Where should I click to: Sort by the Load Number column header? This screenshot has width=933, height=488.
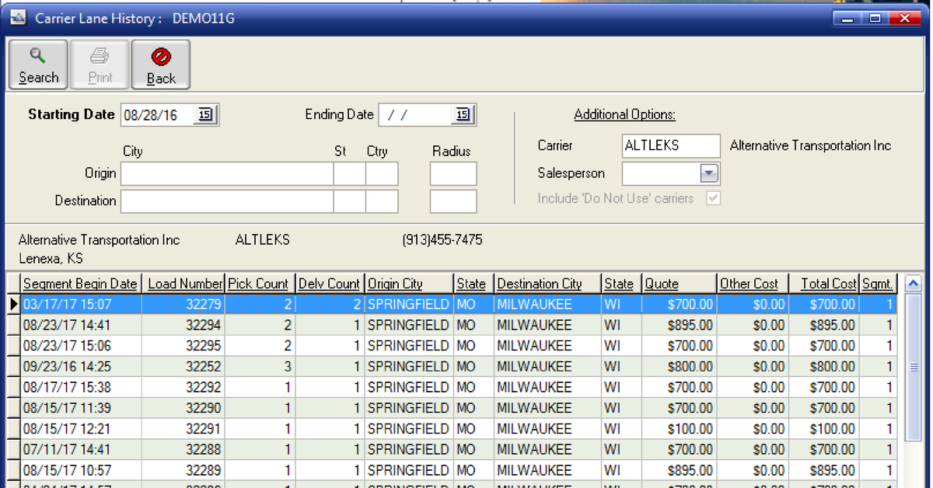[x=184, y=284]
